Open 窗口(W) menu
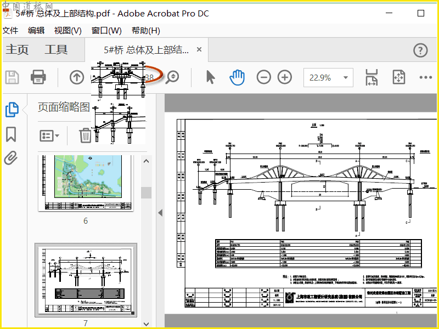 click(x=106, y=31)
